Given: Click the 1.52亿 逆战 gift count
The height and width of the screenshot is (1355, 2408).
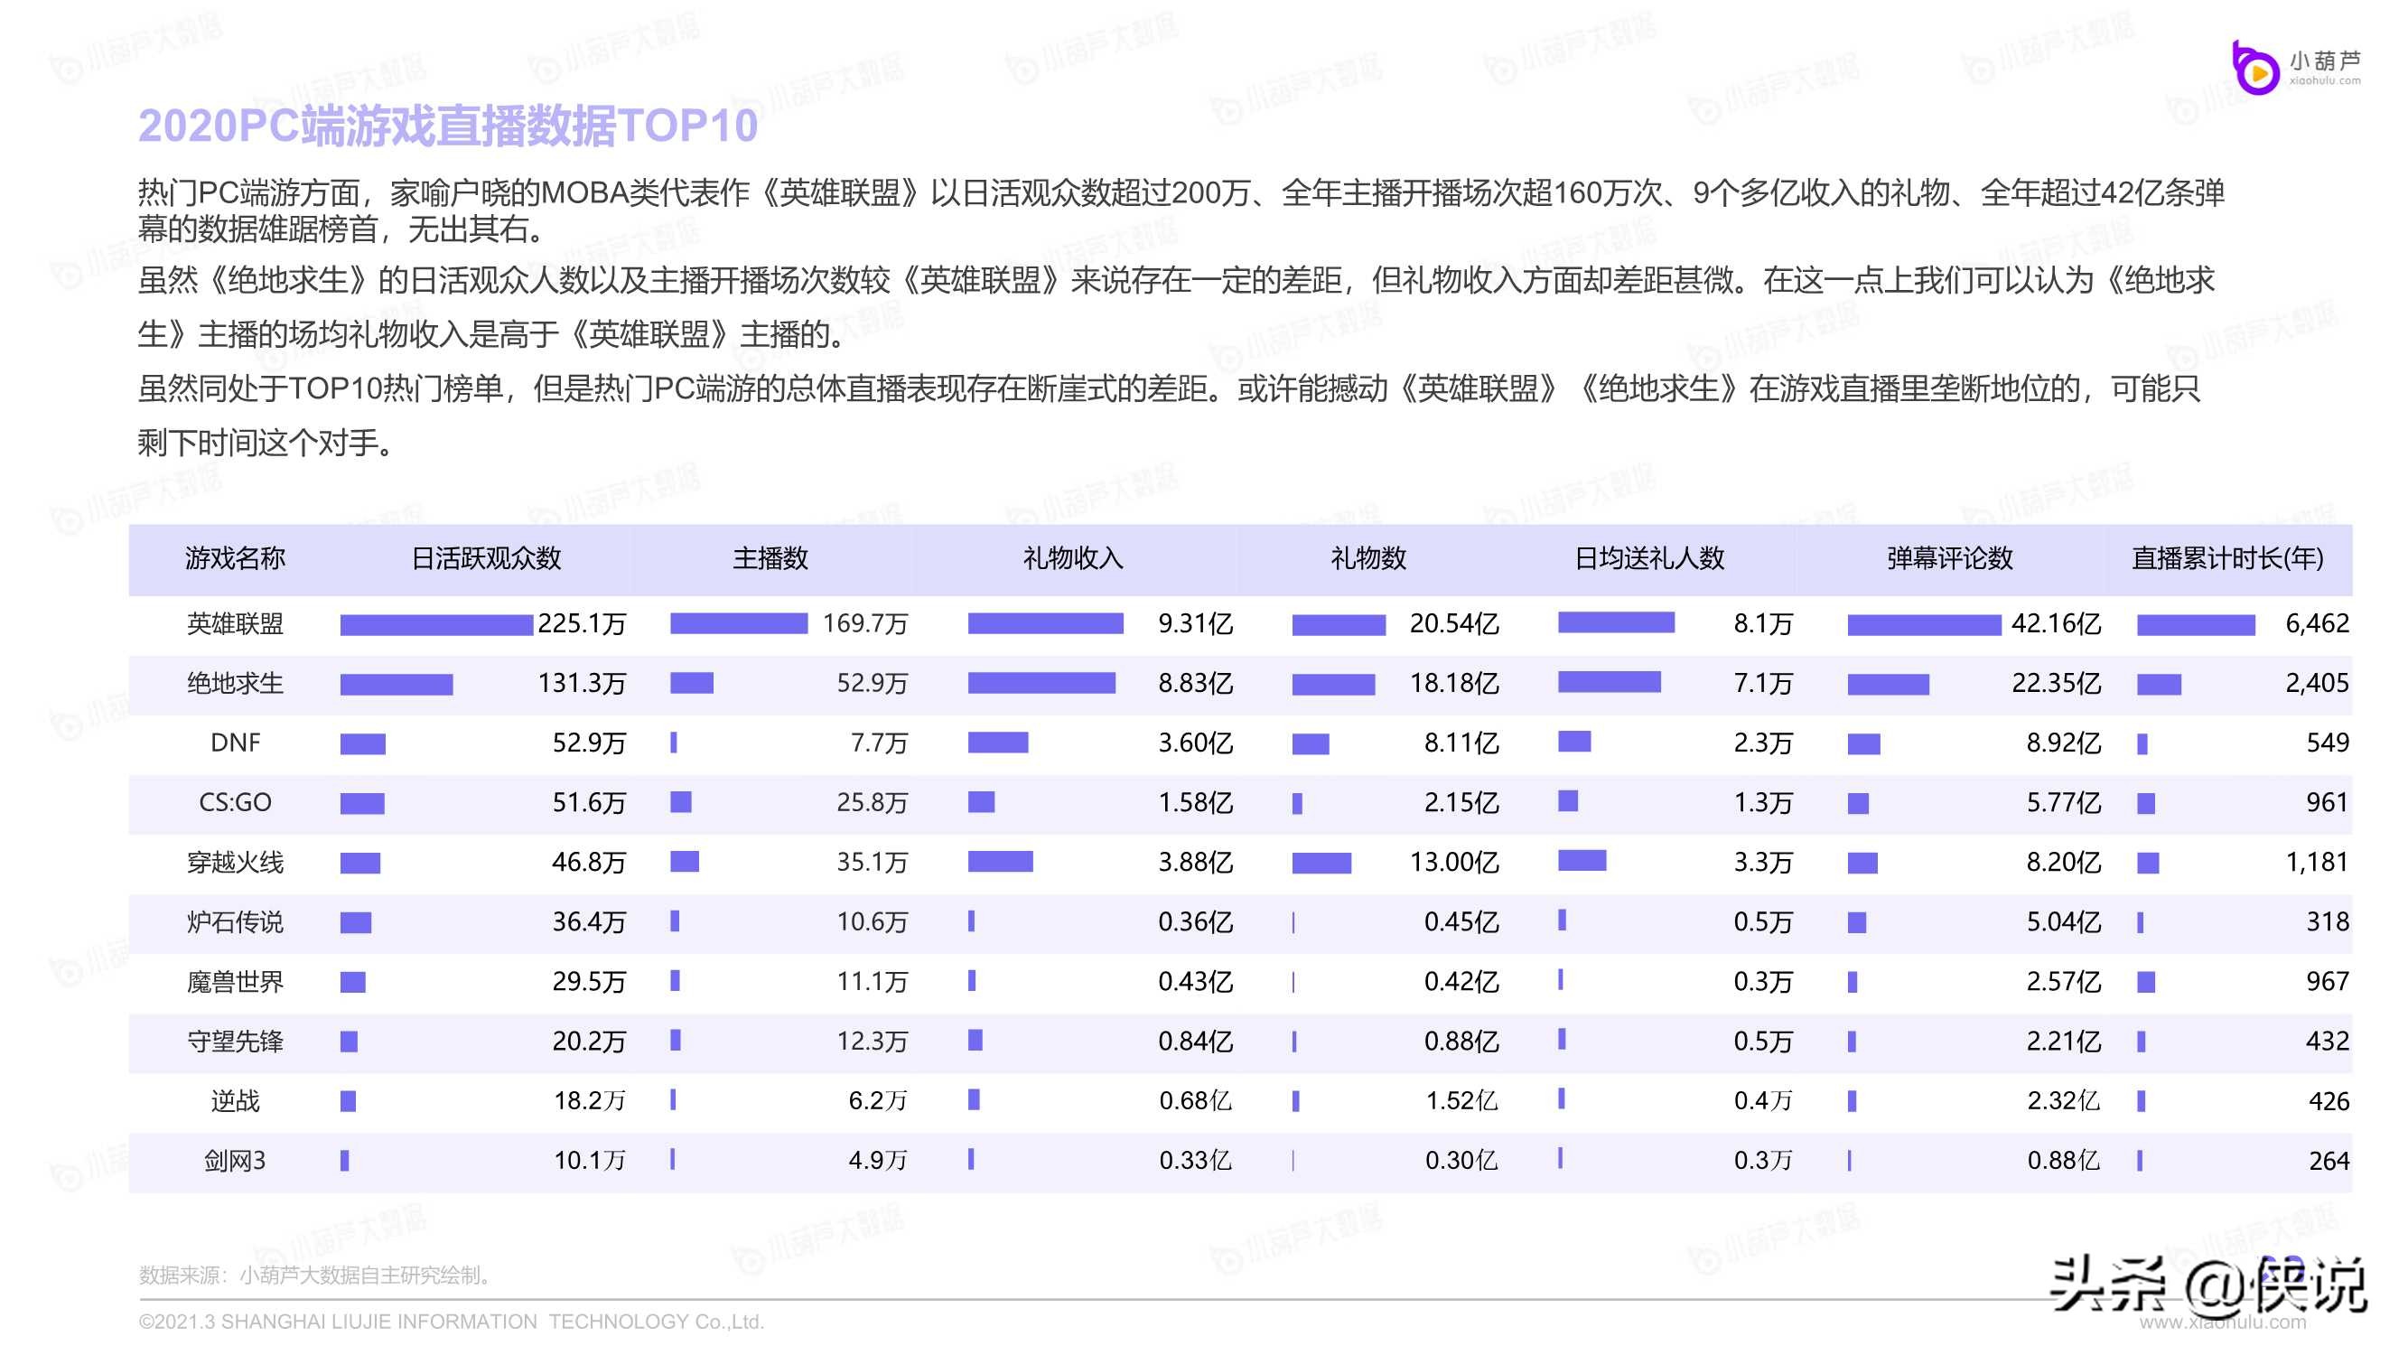Looking at the screenshot, I should 1461,1101.
